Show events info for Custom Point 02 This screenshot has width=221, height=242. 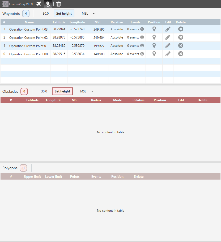[142, 37]
